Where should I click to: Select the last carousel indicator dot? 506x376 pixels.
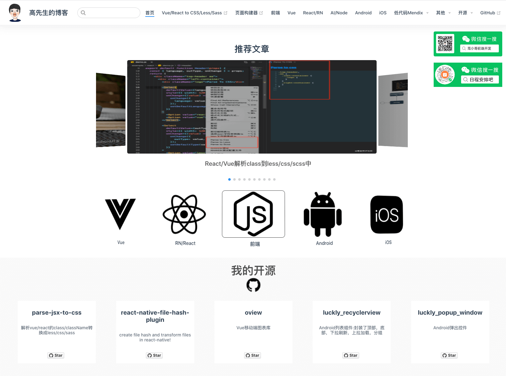pos(274,179)
